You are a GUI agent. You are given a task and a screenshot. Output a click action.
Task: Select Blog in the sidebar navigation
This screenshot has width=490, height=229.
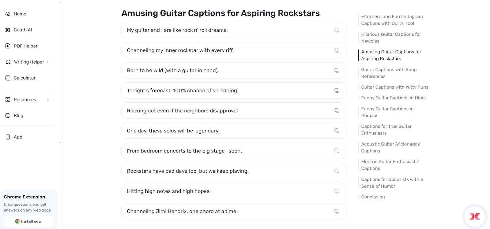click(18, 115)
